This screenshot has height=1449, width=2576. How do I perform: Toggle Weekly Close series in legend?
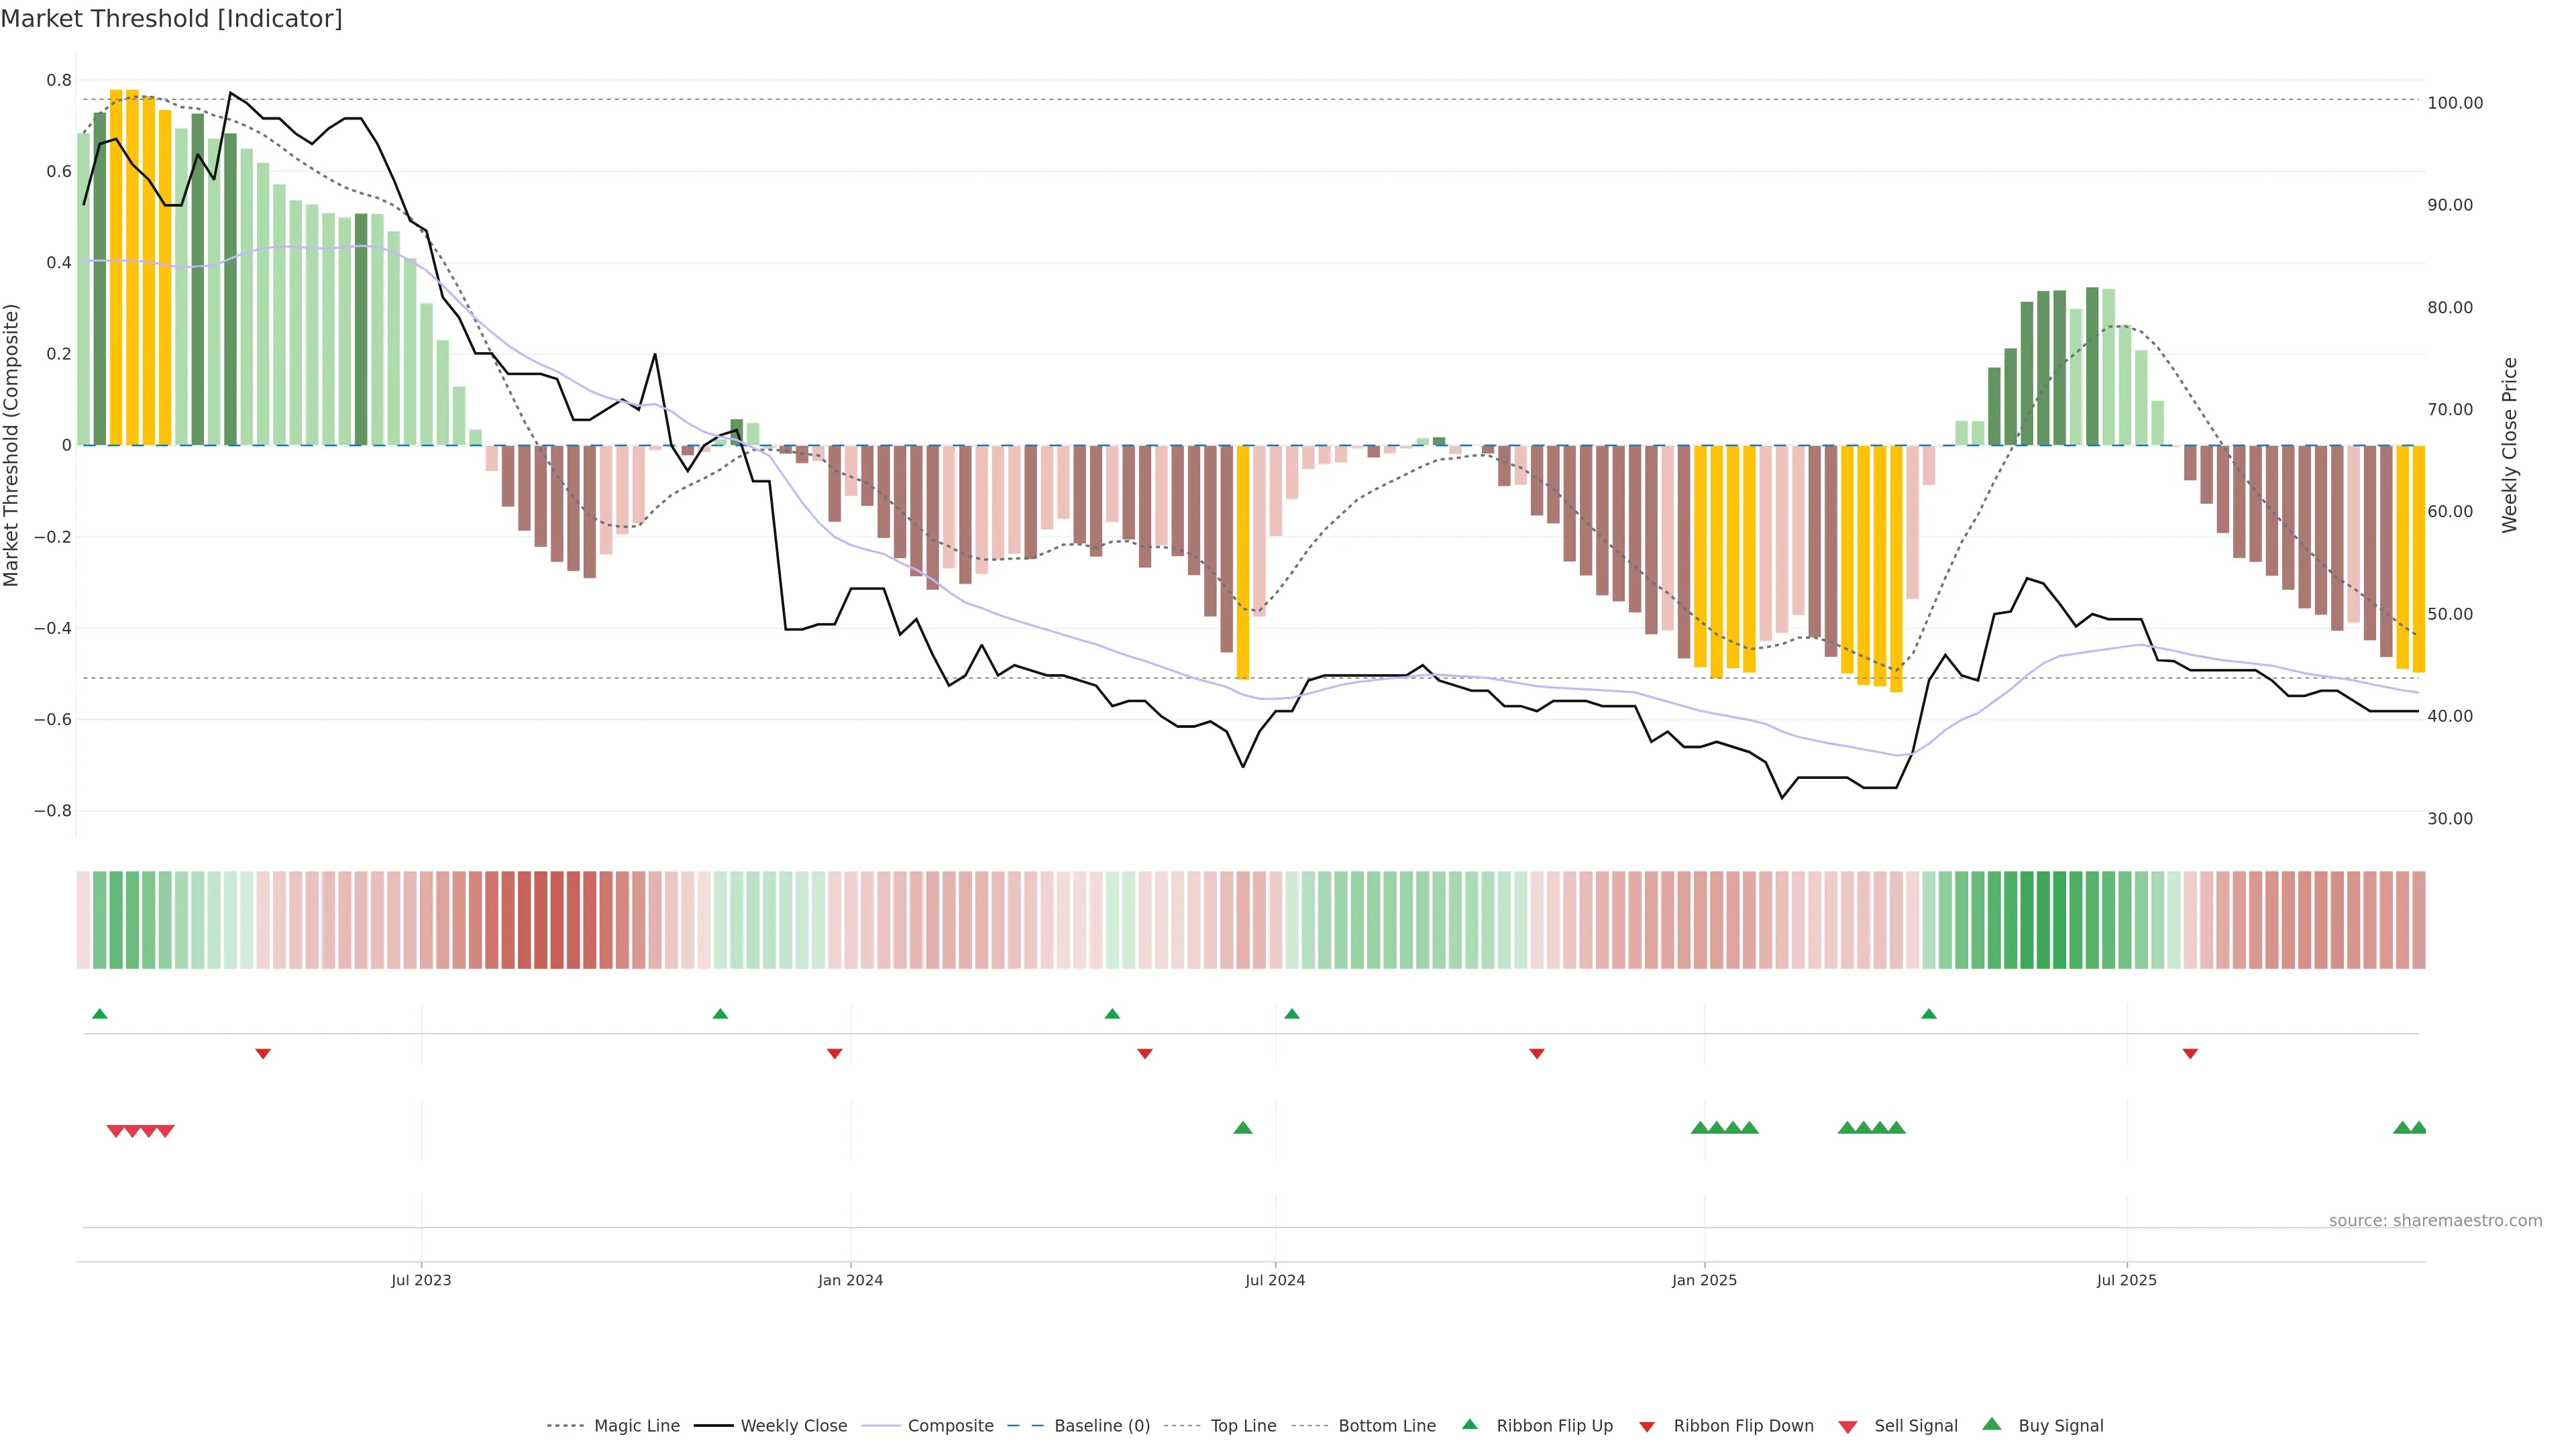point(793,1426)
